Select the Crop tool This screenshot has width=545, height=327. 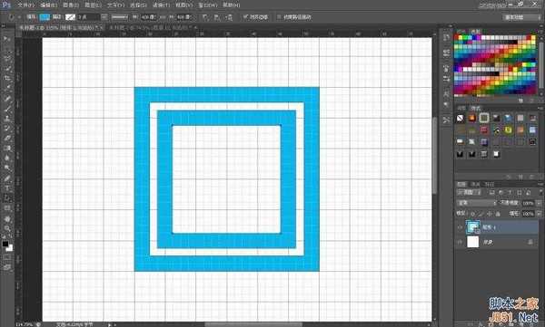pyautogui.click(x=7, y=78)
